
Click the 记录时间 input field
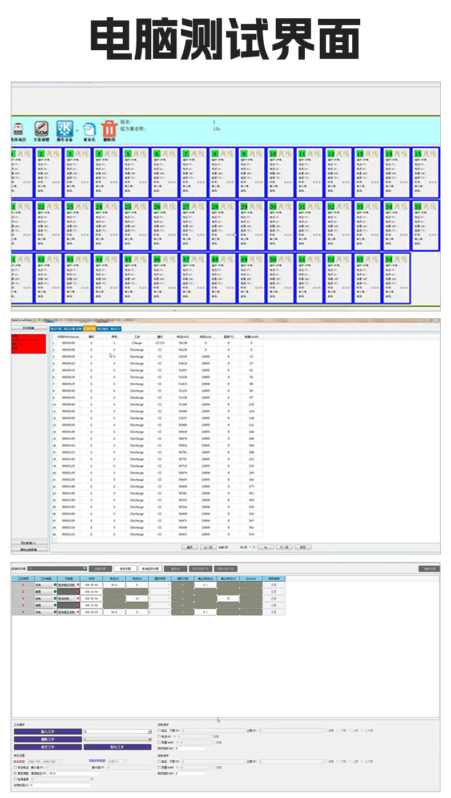60,785
